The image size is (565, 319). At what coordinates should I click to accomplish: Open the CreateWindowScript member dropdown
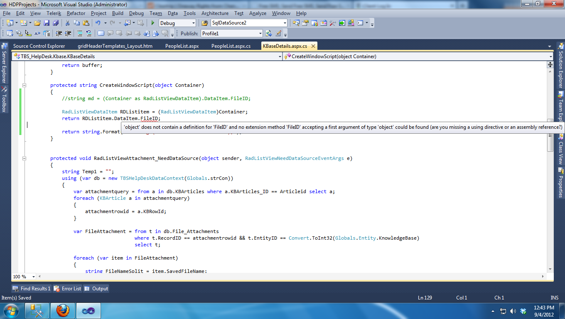[x=550, y=56]
